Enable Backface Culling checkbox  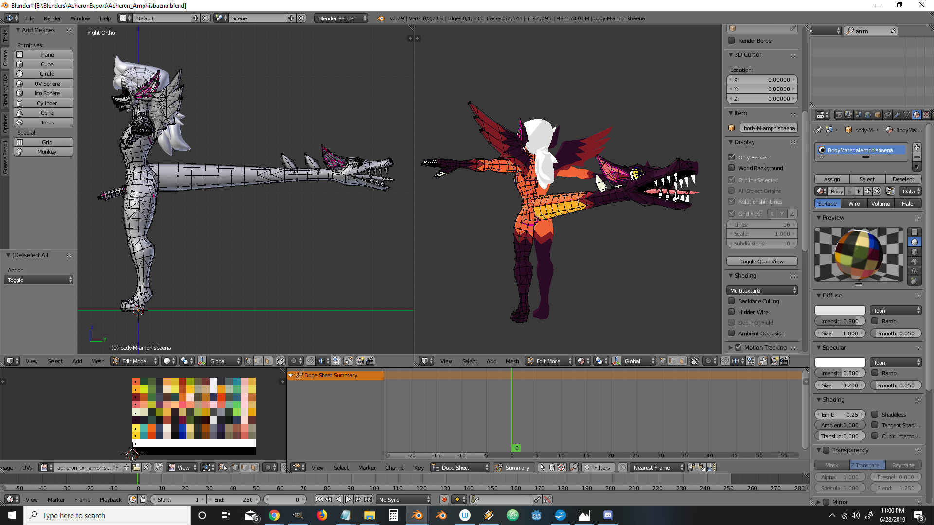point(731,301)
